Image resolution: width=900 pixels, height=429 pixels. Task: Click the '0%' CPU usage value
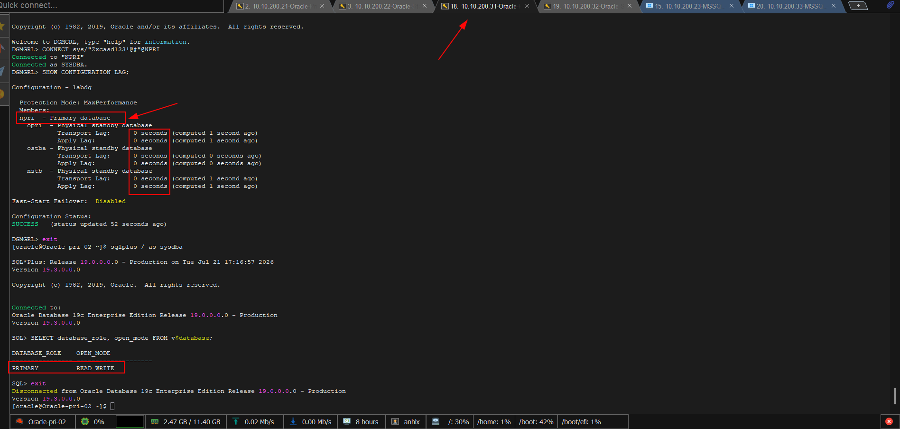(x=99, y=422)
